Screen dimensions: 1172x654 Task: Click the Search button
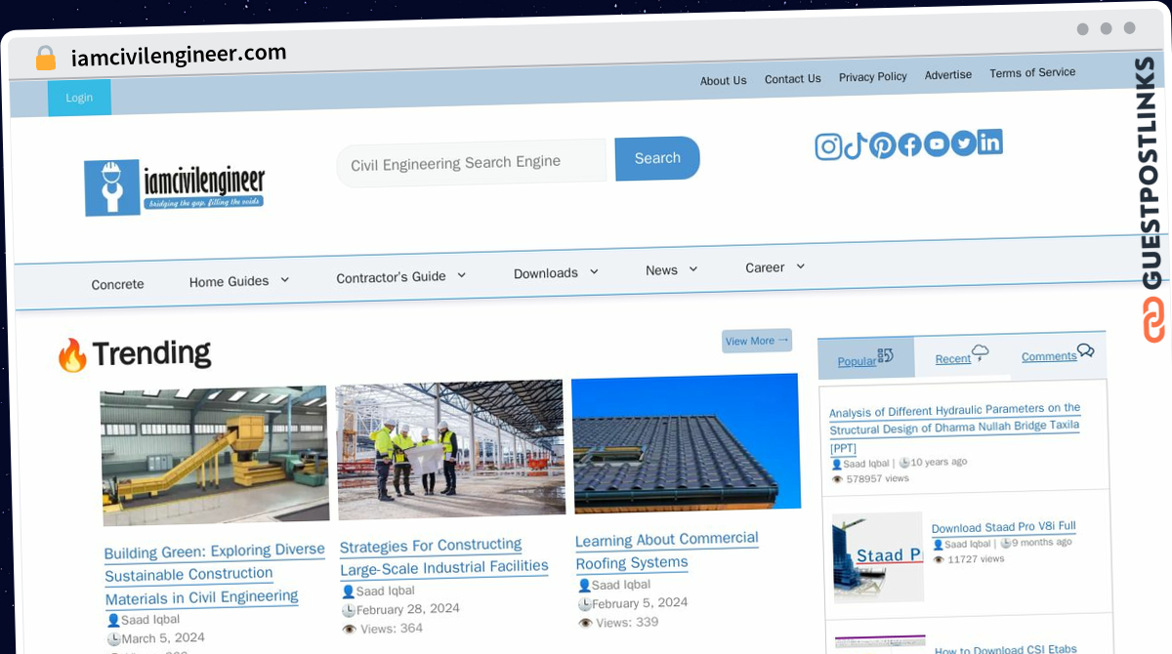[x=657, y=158]
